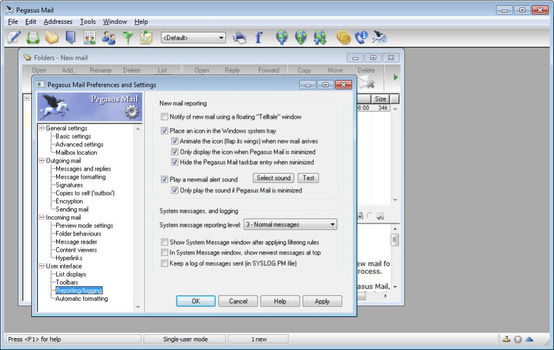The width and height of the screenshot is (554, 350).
Task: Click the flying Pegasus icon at toolbar end
Action: [380, 37]
